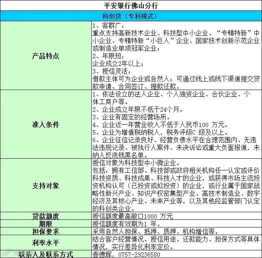Click the header 科创贷（专利模式）
262x258 pixels.
click(x=131, y=16)
